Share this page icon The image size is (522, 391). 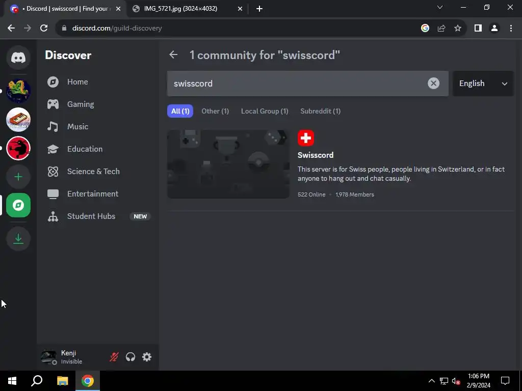(x=441, y=29)
